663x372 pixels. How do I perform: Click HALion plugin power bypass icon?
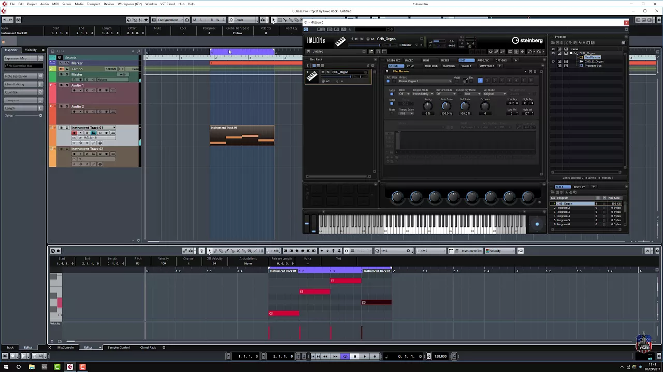(x=306, y=29)
